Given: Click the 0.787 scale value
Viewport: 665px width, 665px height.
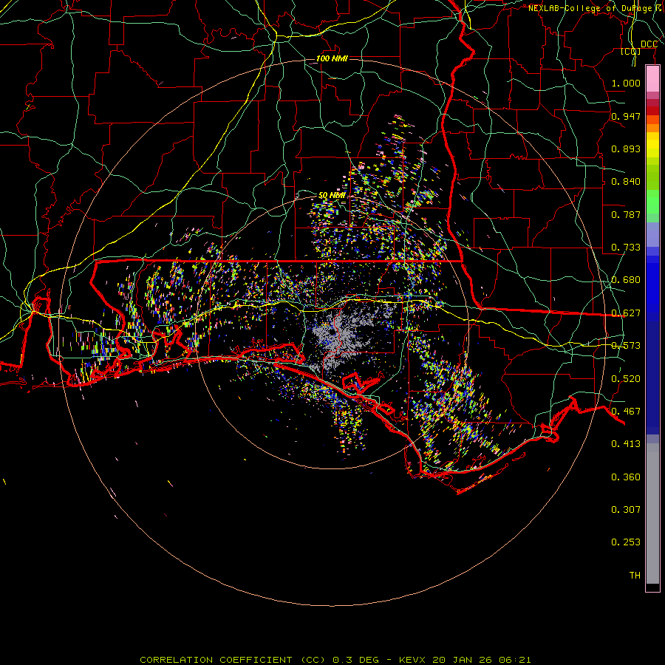Looking at the screenshot, I should point(625,215).
